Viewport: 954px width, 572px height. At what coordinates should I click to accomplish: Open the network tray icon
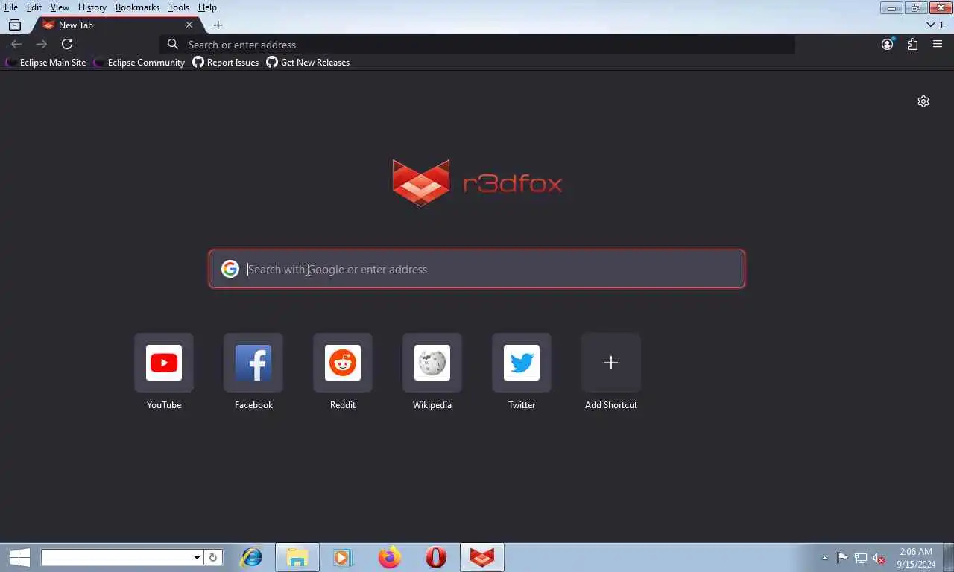[x=861, y=558]
